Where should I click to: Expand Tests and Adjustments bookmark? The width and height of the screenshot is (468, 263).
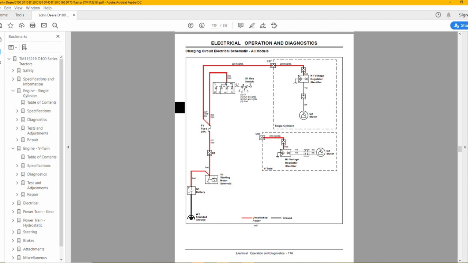click(17, 128)
